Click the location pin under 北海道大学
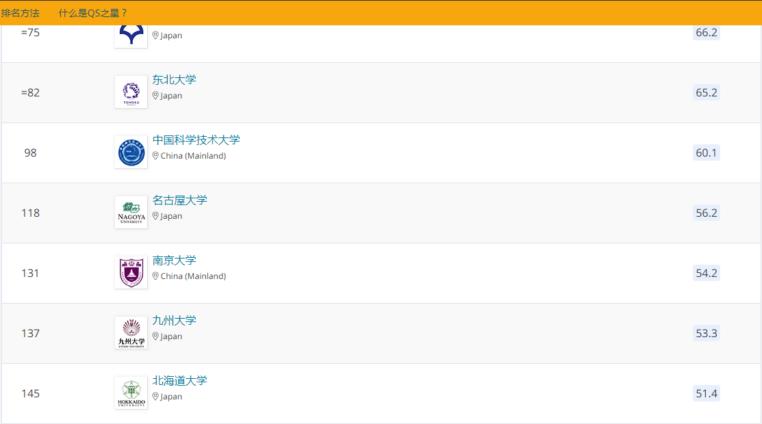 155,397
